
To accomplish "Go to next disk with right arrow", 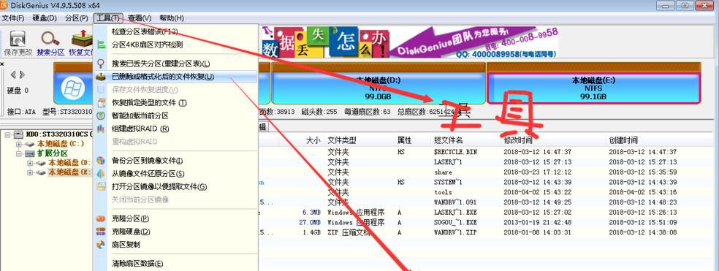I will (22, 75).
